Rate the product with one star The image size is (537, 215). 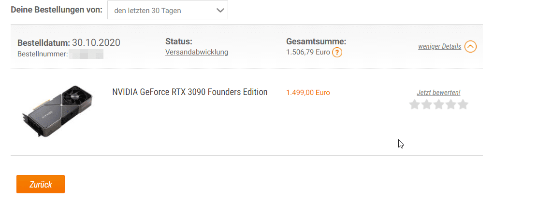[x=414, y=105]
